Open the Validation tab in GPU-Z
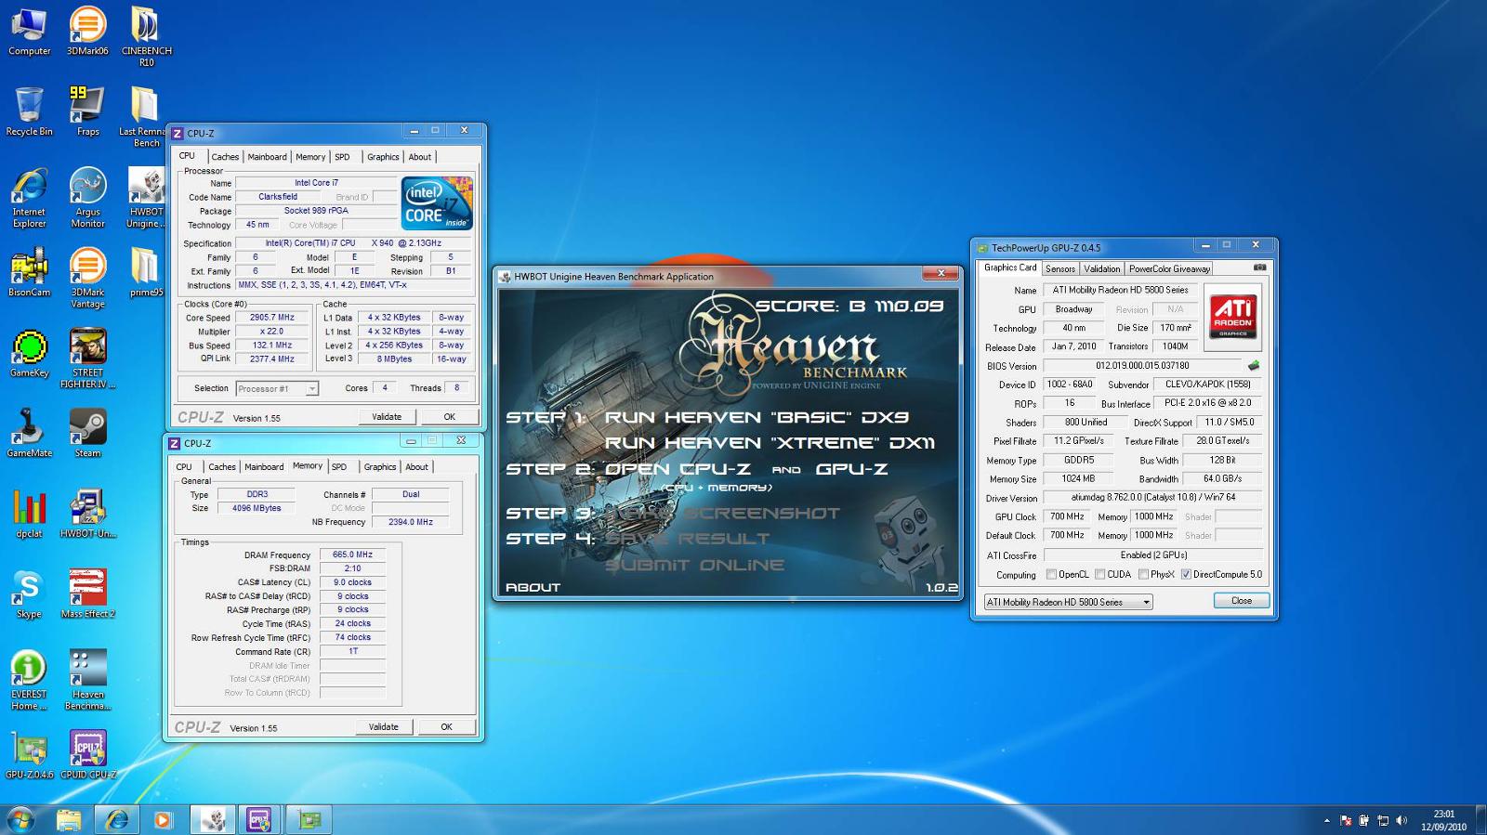 click(1102, 268)
